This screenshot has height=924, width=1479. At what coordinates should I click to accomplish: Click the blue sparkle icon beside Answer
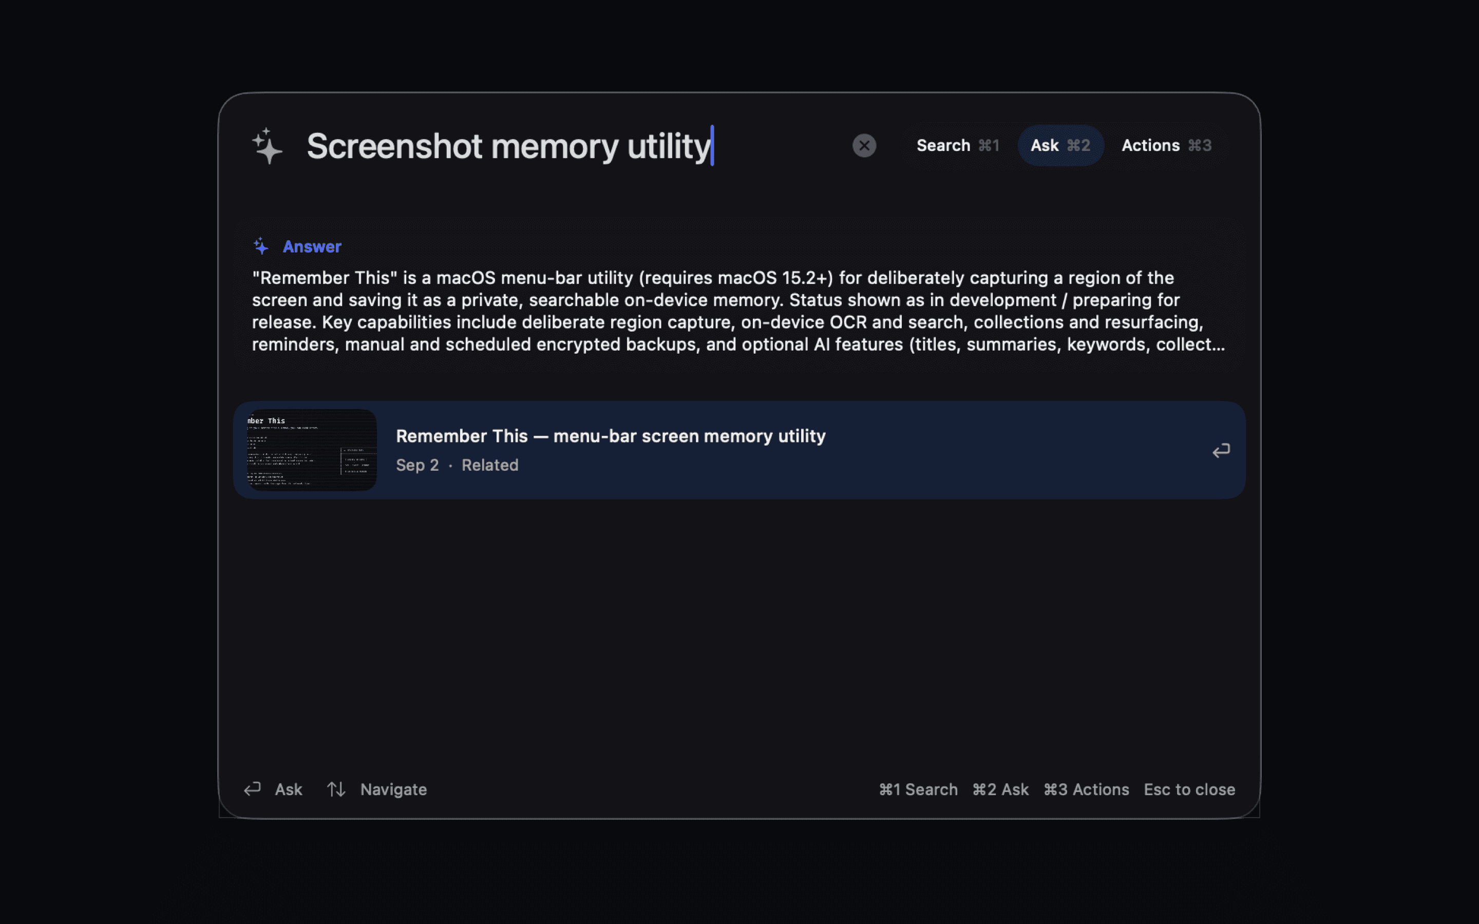[261, 246]
